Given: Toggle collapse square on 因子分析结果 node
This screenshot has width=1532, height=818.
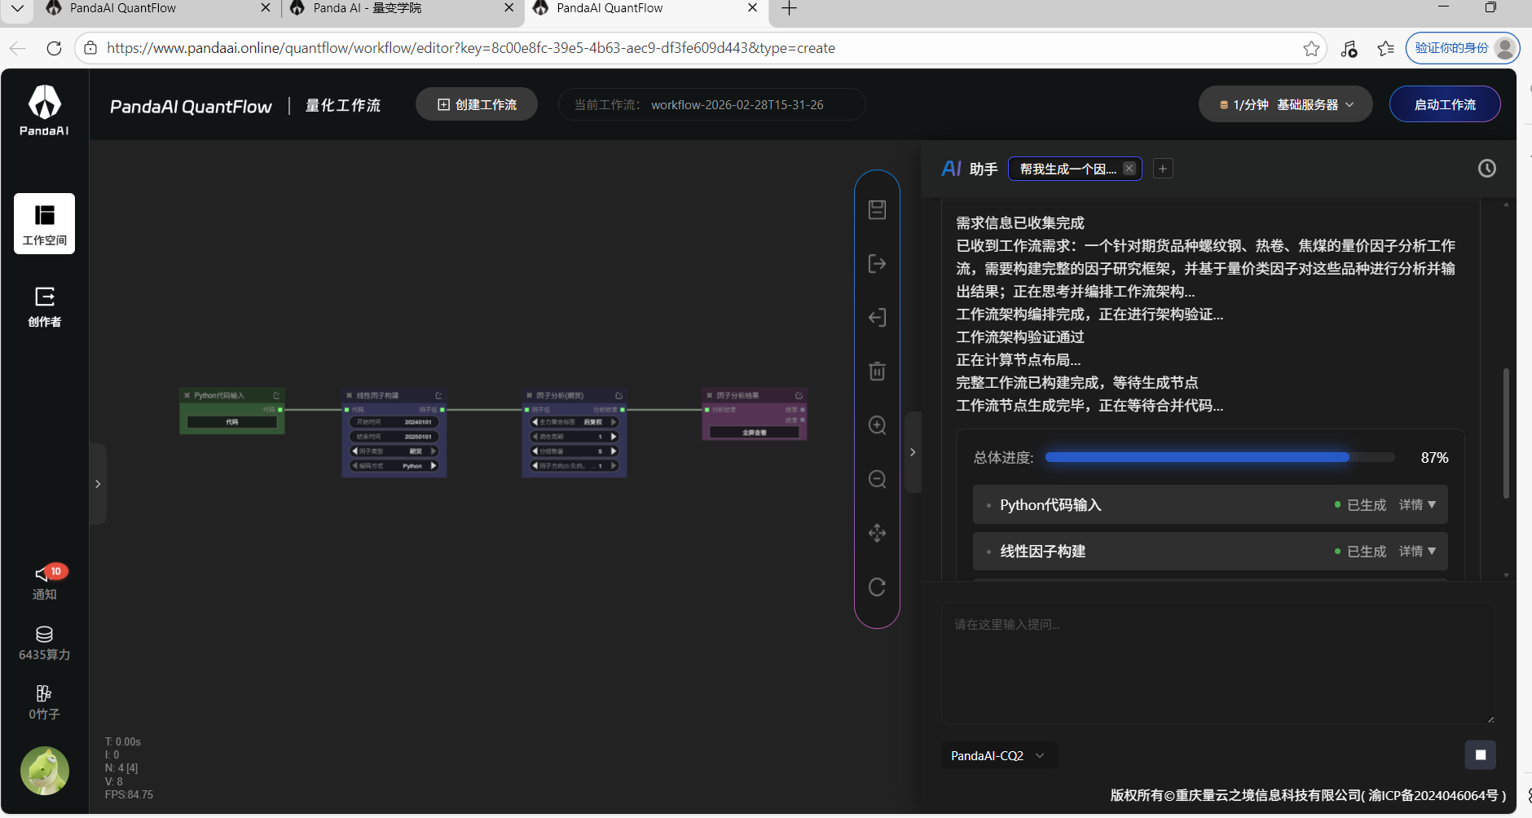Looking at the screenshot, I should (x=709, y=395).
